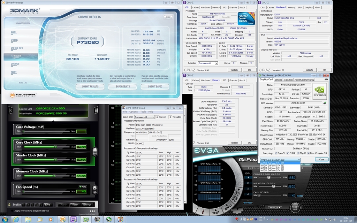Click the Afterburner Fan Speed value field

tap(81, 191)
